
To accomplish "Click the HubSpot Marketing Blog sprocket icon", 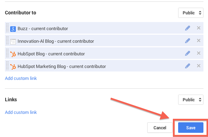I will pyautogui.click(x=13, y=67).
